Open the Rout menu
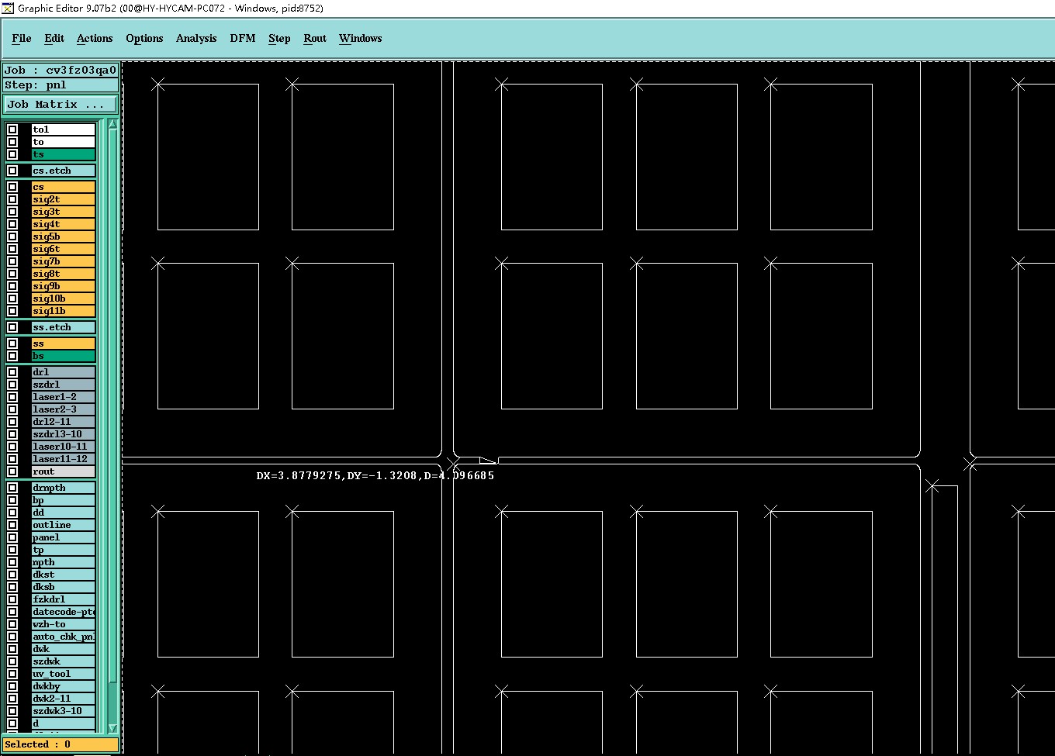Image resolution: width=1055 pixels, height=756 pixels. (x=315, y=38)
